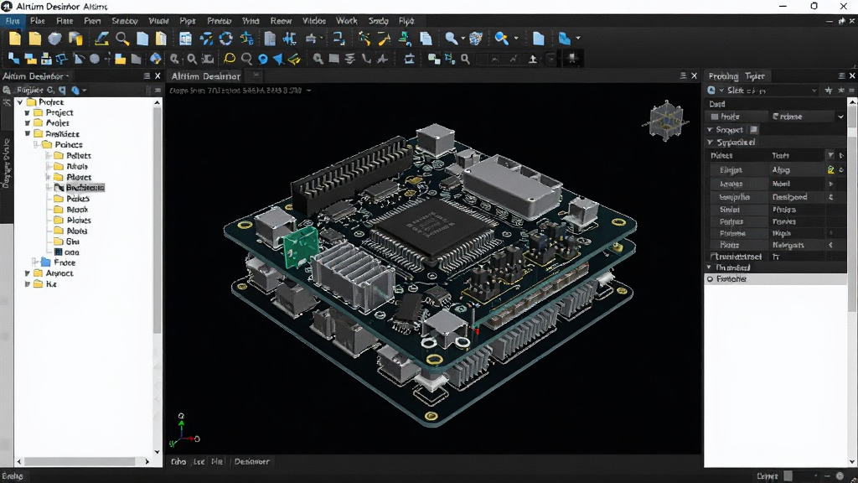Click the left panel hamburger options icon
This screenshot has height=483, width=858.
[x=147, y=76]
